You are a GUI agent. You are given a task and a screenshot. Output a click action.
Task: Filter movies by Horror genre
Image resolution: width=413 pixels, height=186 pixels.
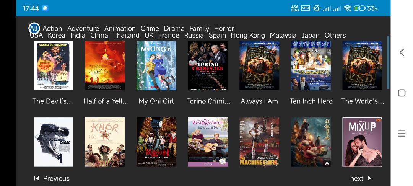pyautogui.click(x=224, y=28)
